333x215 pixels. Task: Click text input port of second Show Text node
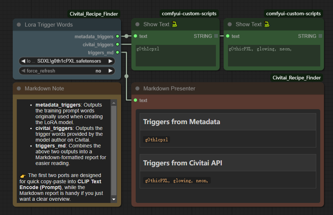pyautogui.click(x=228, y=36)
